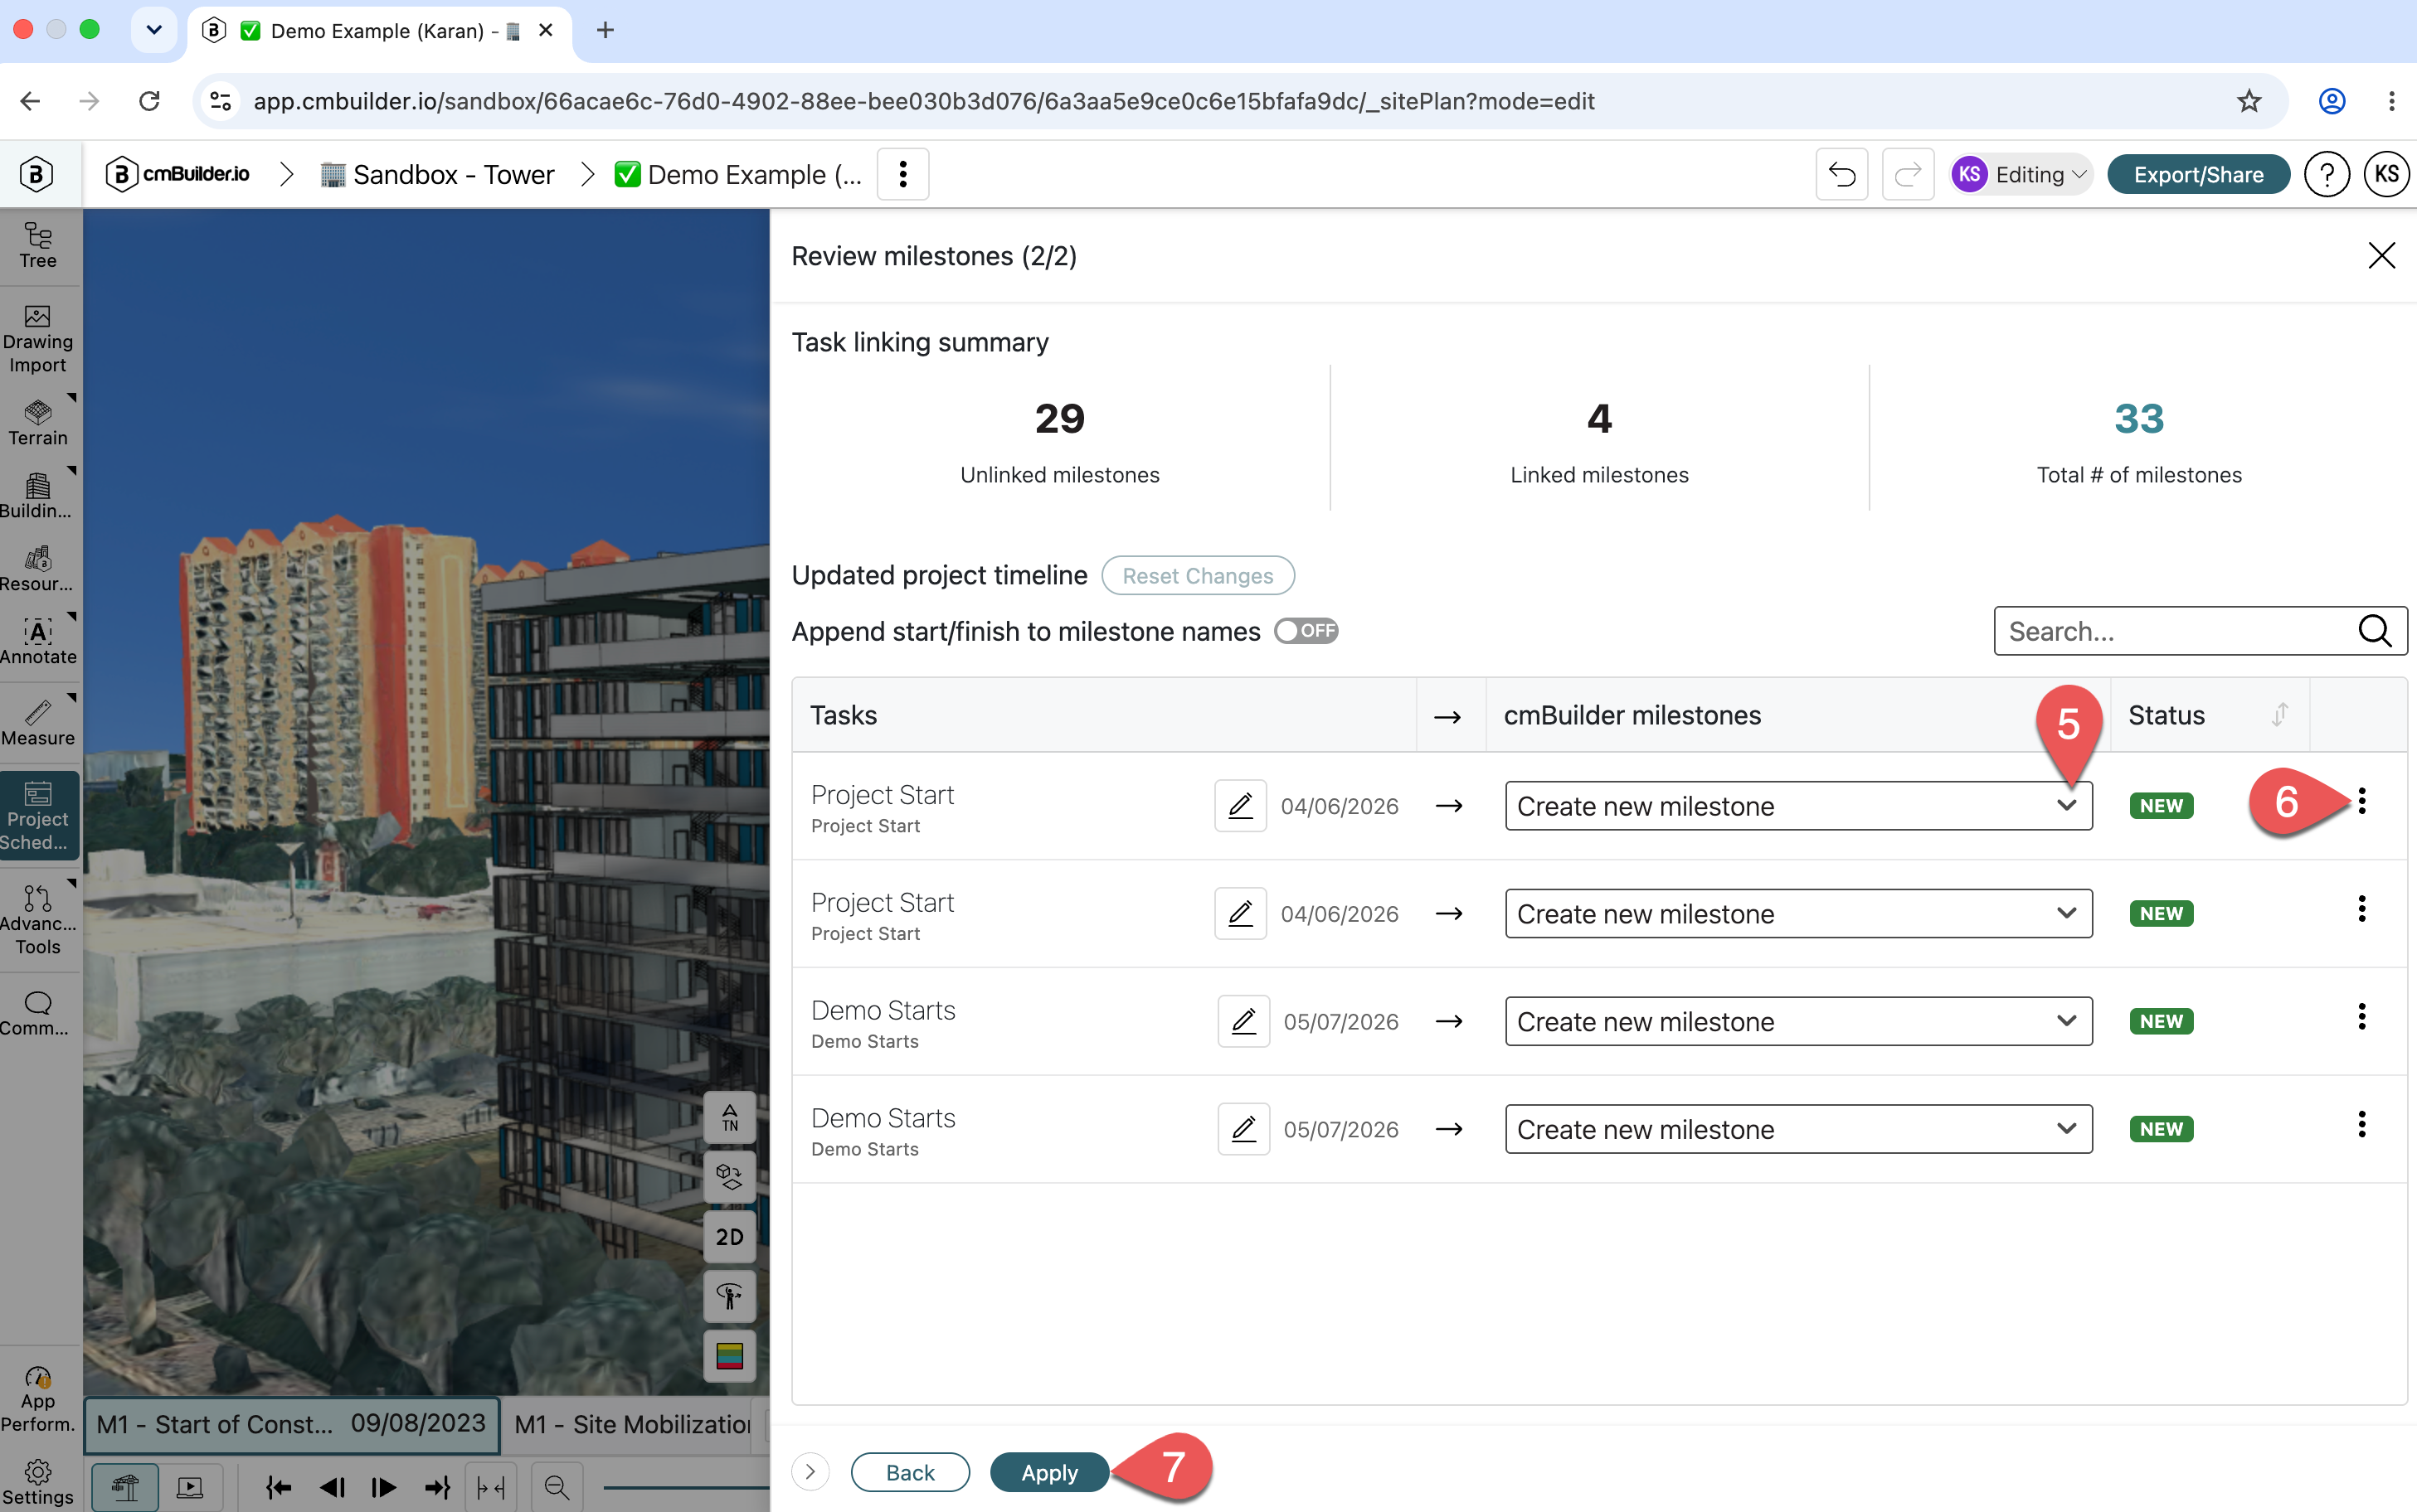This screenshot has height=1512, width=2417.
Task: Click the timeline zoom out magnifier
Action: coord(557,1487)
